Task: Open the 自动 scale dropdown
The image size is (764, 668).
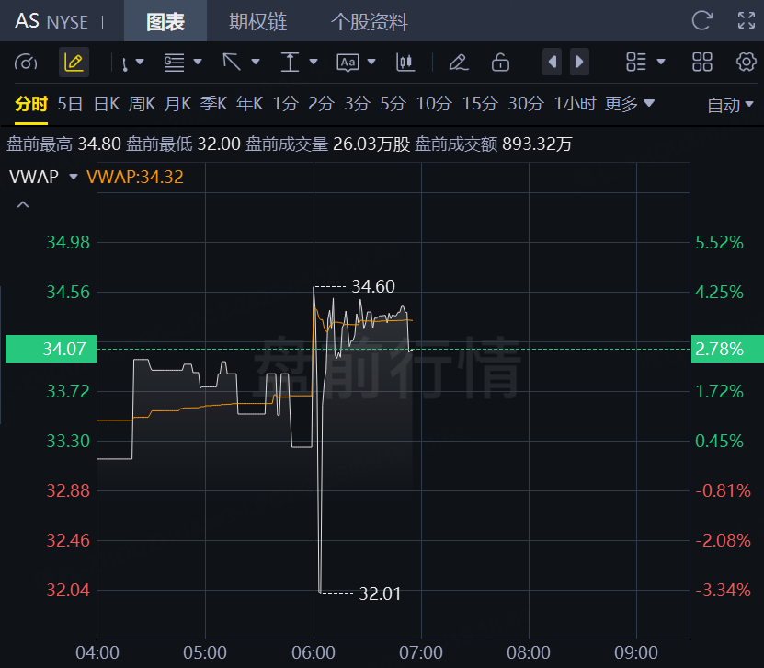Action: pos(730,105)
